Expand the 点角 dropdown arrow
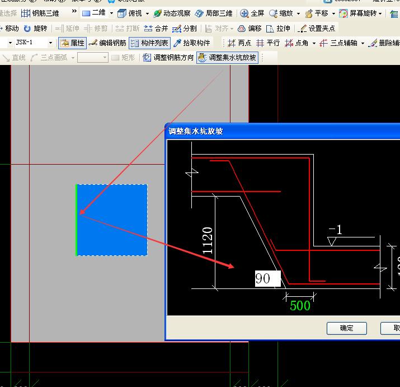The image size is (400, 387). 314,44
